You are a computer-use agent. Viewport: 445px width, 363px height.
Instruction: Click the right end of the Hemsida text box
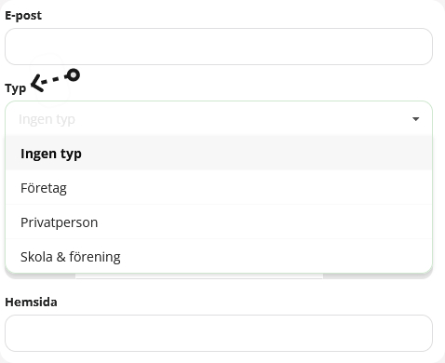click(416, 333)
